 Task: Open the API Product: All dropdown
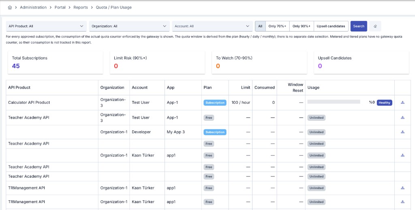tap(46, 26)
